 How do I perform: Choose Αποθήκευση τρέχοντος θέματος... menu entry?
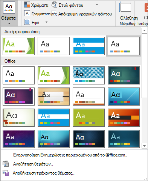click(43, 173)
